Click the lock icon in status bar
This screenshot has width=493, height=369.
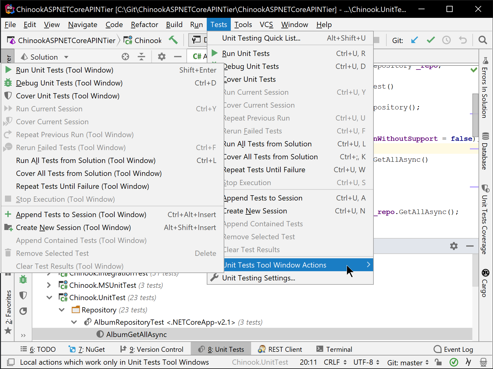click(438, 362)
